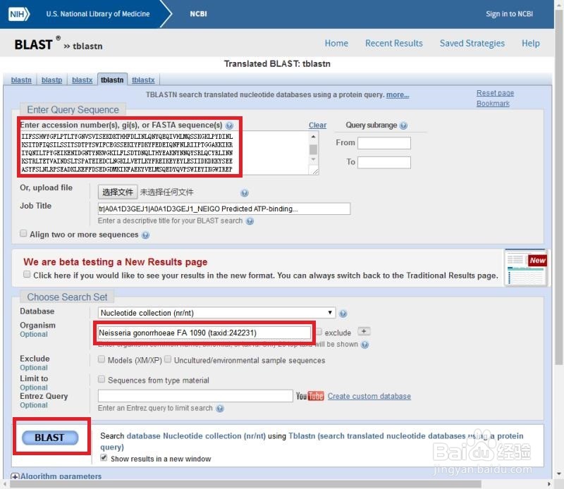Click help icon after Job Title description
Screen dimensions: 564x489
coord(250,221)
